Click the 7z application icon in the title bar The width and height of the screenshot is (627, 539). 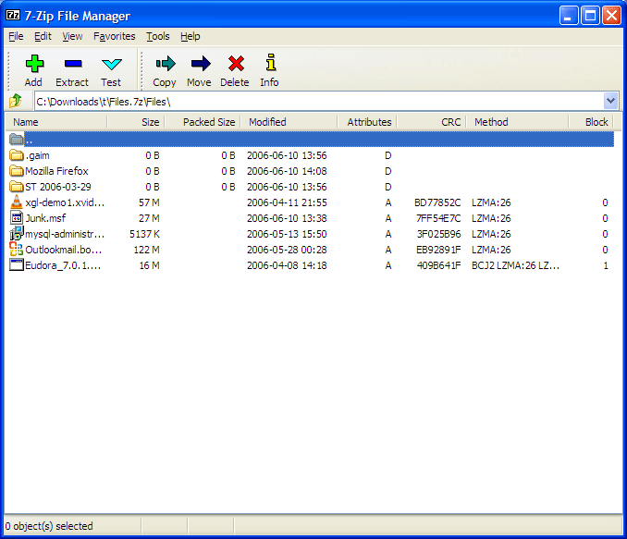coord(13,15)
